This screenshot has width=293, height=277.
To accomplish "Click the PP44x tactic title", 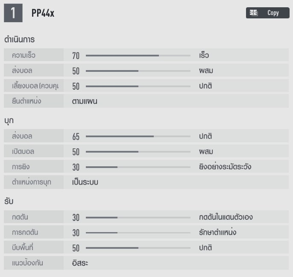I will (43, 13).
